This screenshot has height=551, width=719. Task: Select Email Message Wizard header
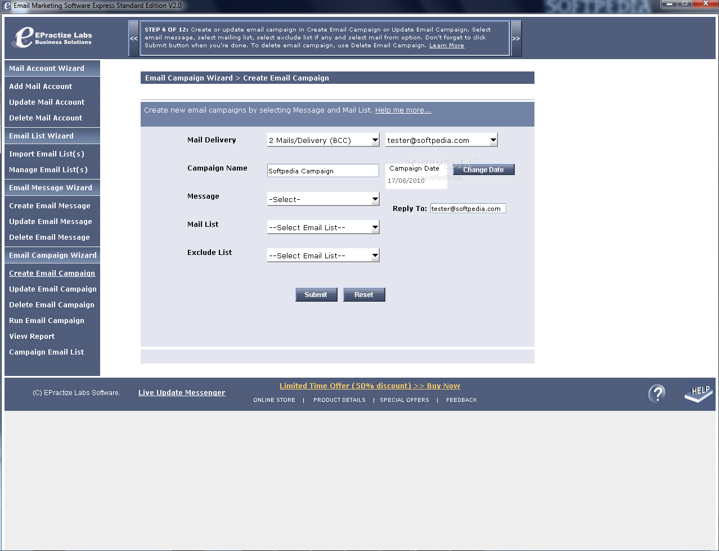tap(52, 187)
